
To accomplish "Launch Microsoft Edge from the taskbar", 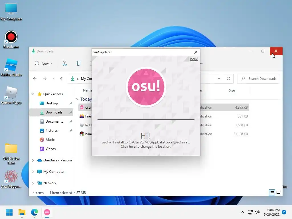I will 35,212.
